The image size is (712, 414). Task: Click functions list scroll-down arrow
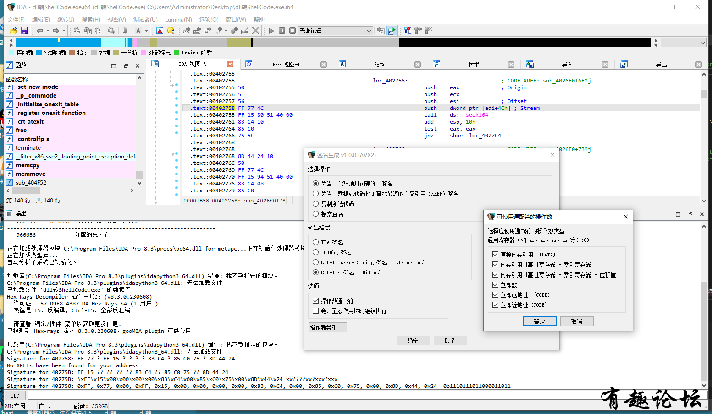tap(139, 183)
